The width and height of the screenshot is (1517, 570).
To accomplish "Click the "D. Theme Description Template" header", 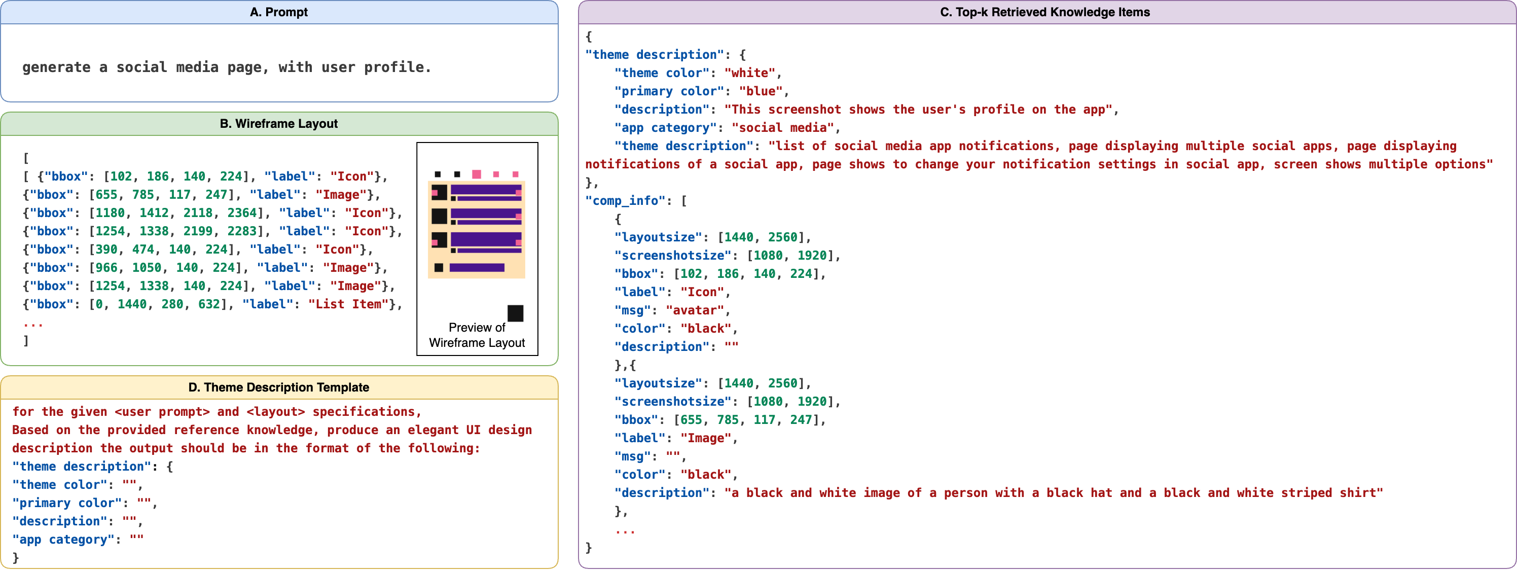I will pyautogui.click(x=278, y=387).
